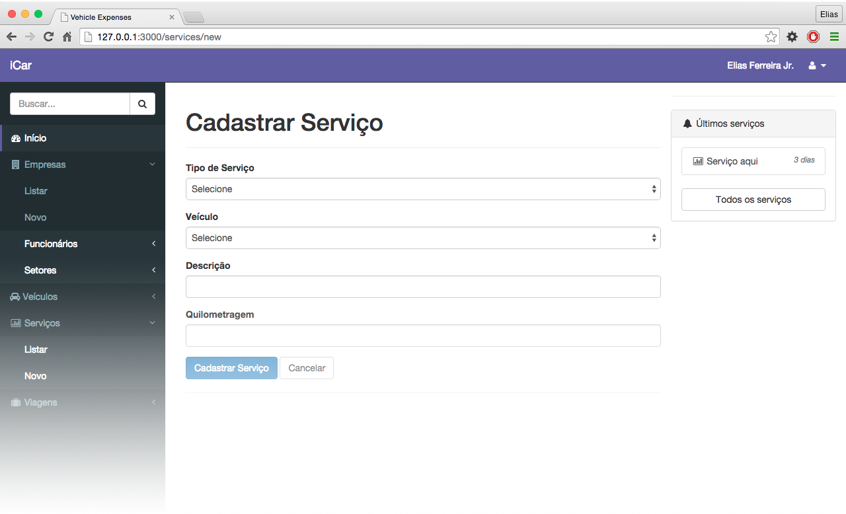This screenshot has width=846, height=514.
Task: Open the Veículo select dropdown
Action: [423, 238]
